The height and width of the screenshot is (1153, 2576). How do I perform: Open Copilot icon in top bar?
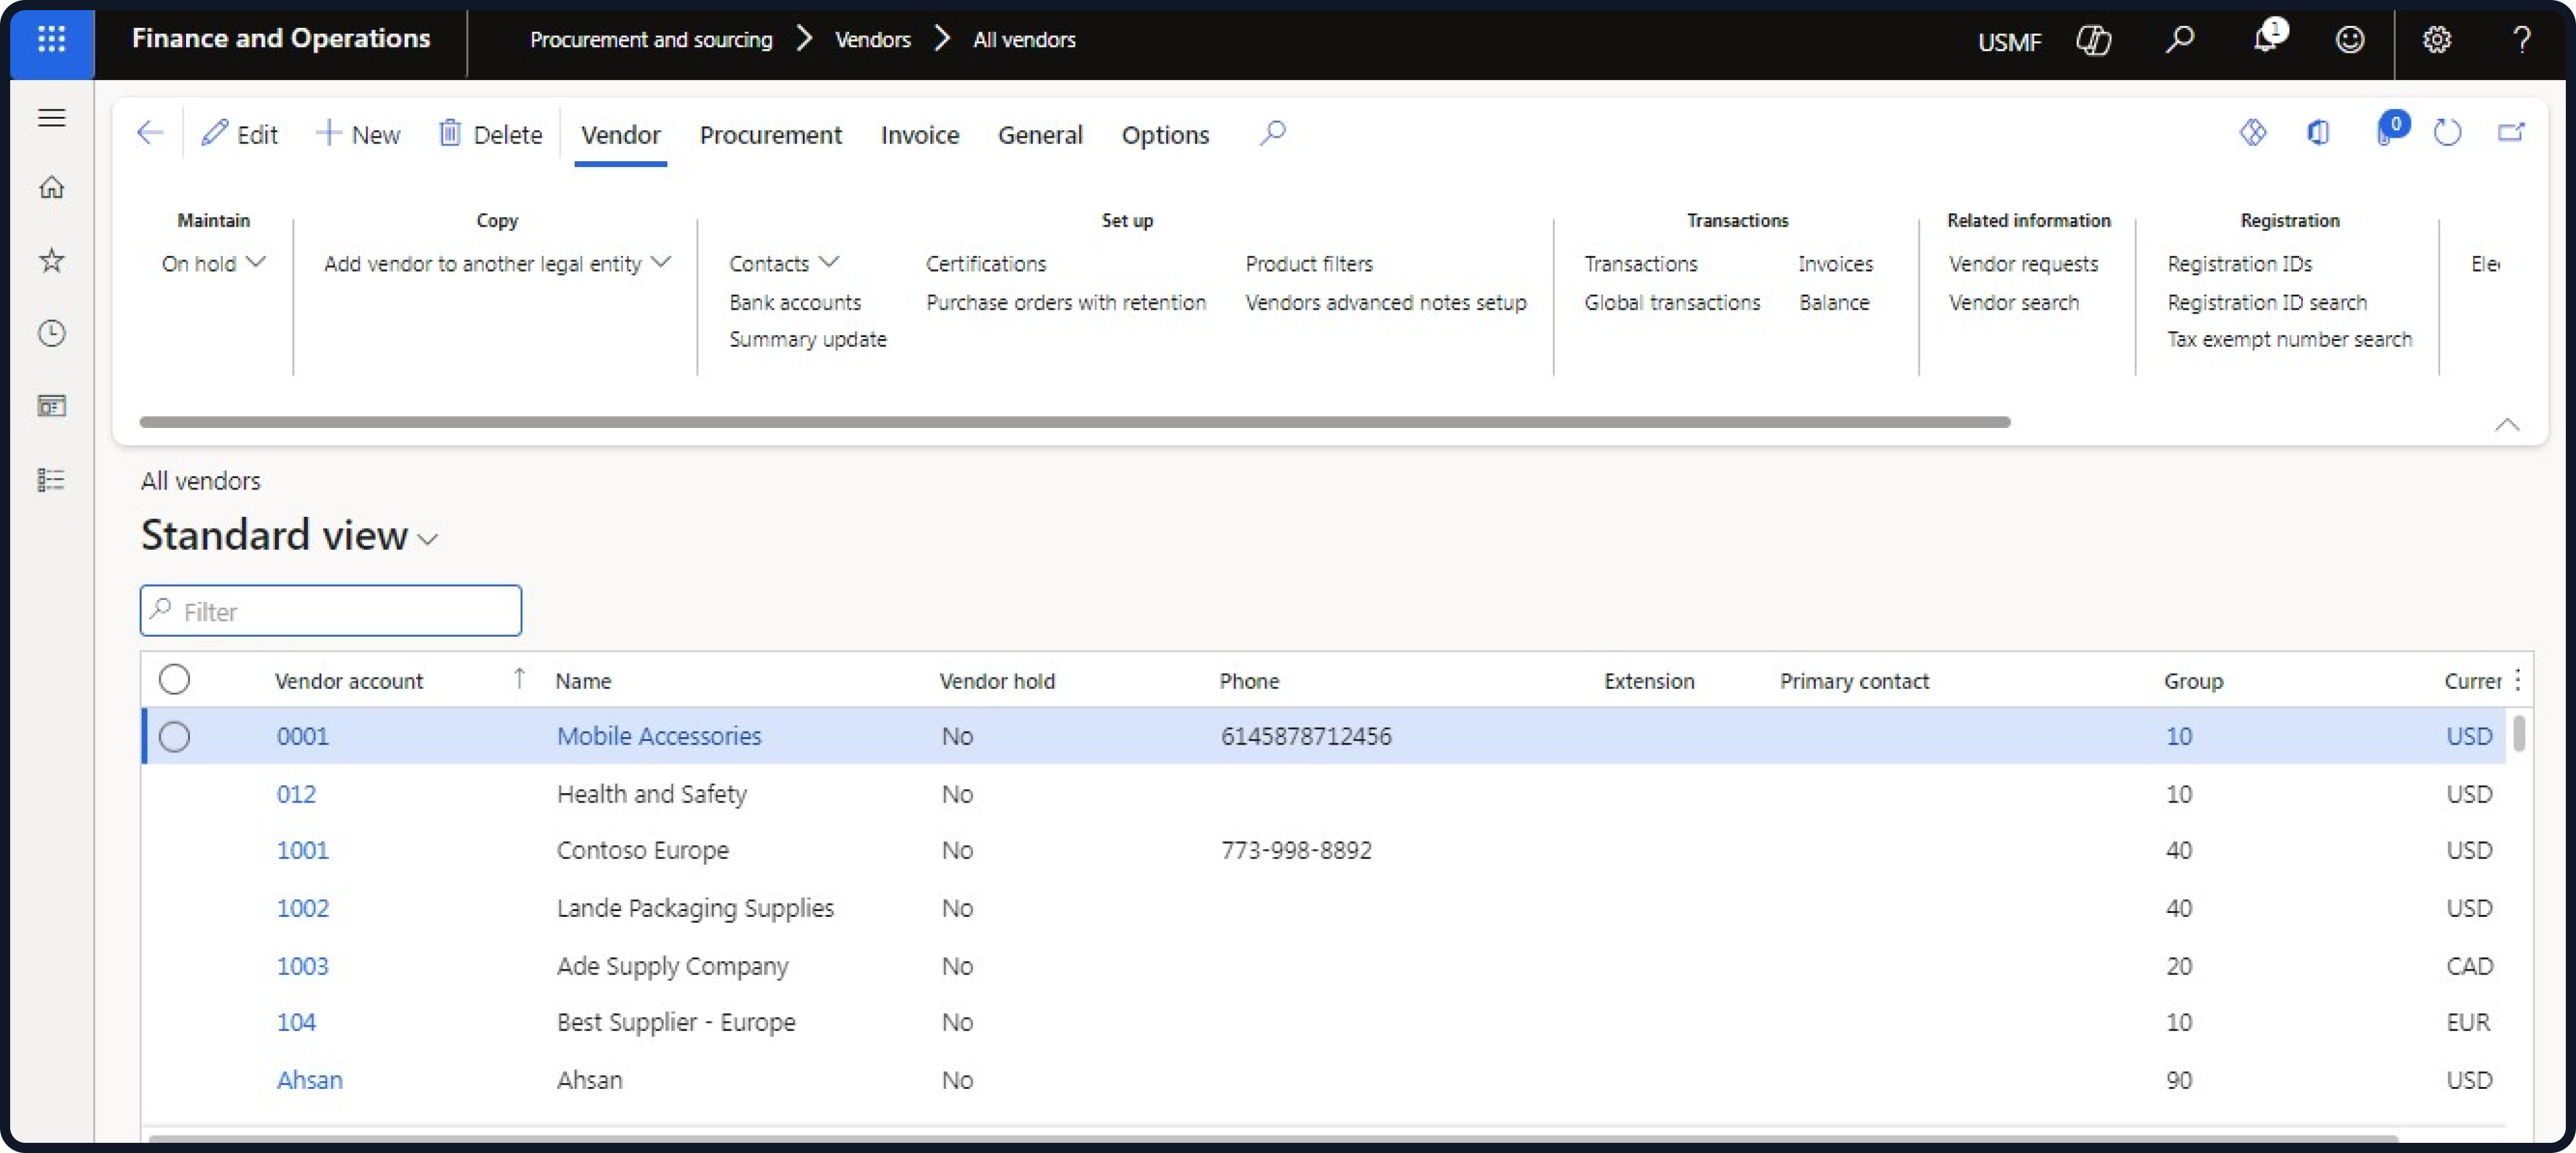click(x=2093, y=40)
